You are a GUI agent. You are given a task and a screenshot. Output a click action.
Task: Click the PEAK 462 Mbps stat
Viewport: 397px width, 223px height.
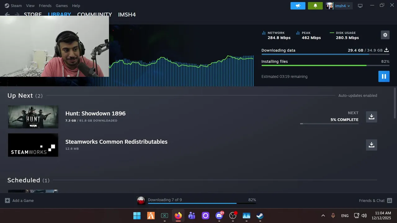point(308,35)
